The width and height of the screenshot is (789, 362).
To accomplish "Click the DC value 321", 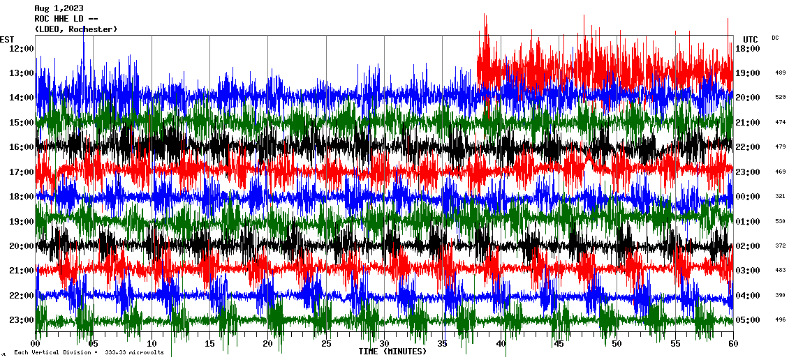I will tap(780, 197).
